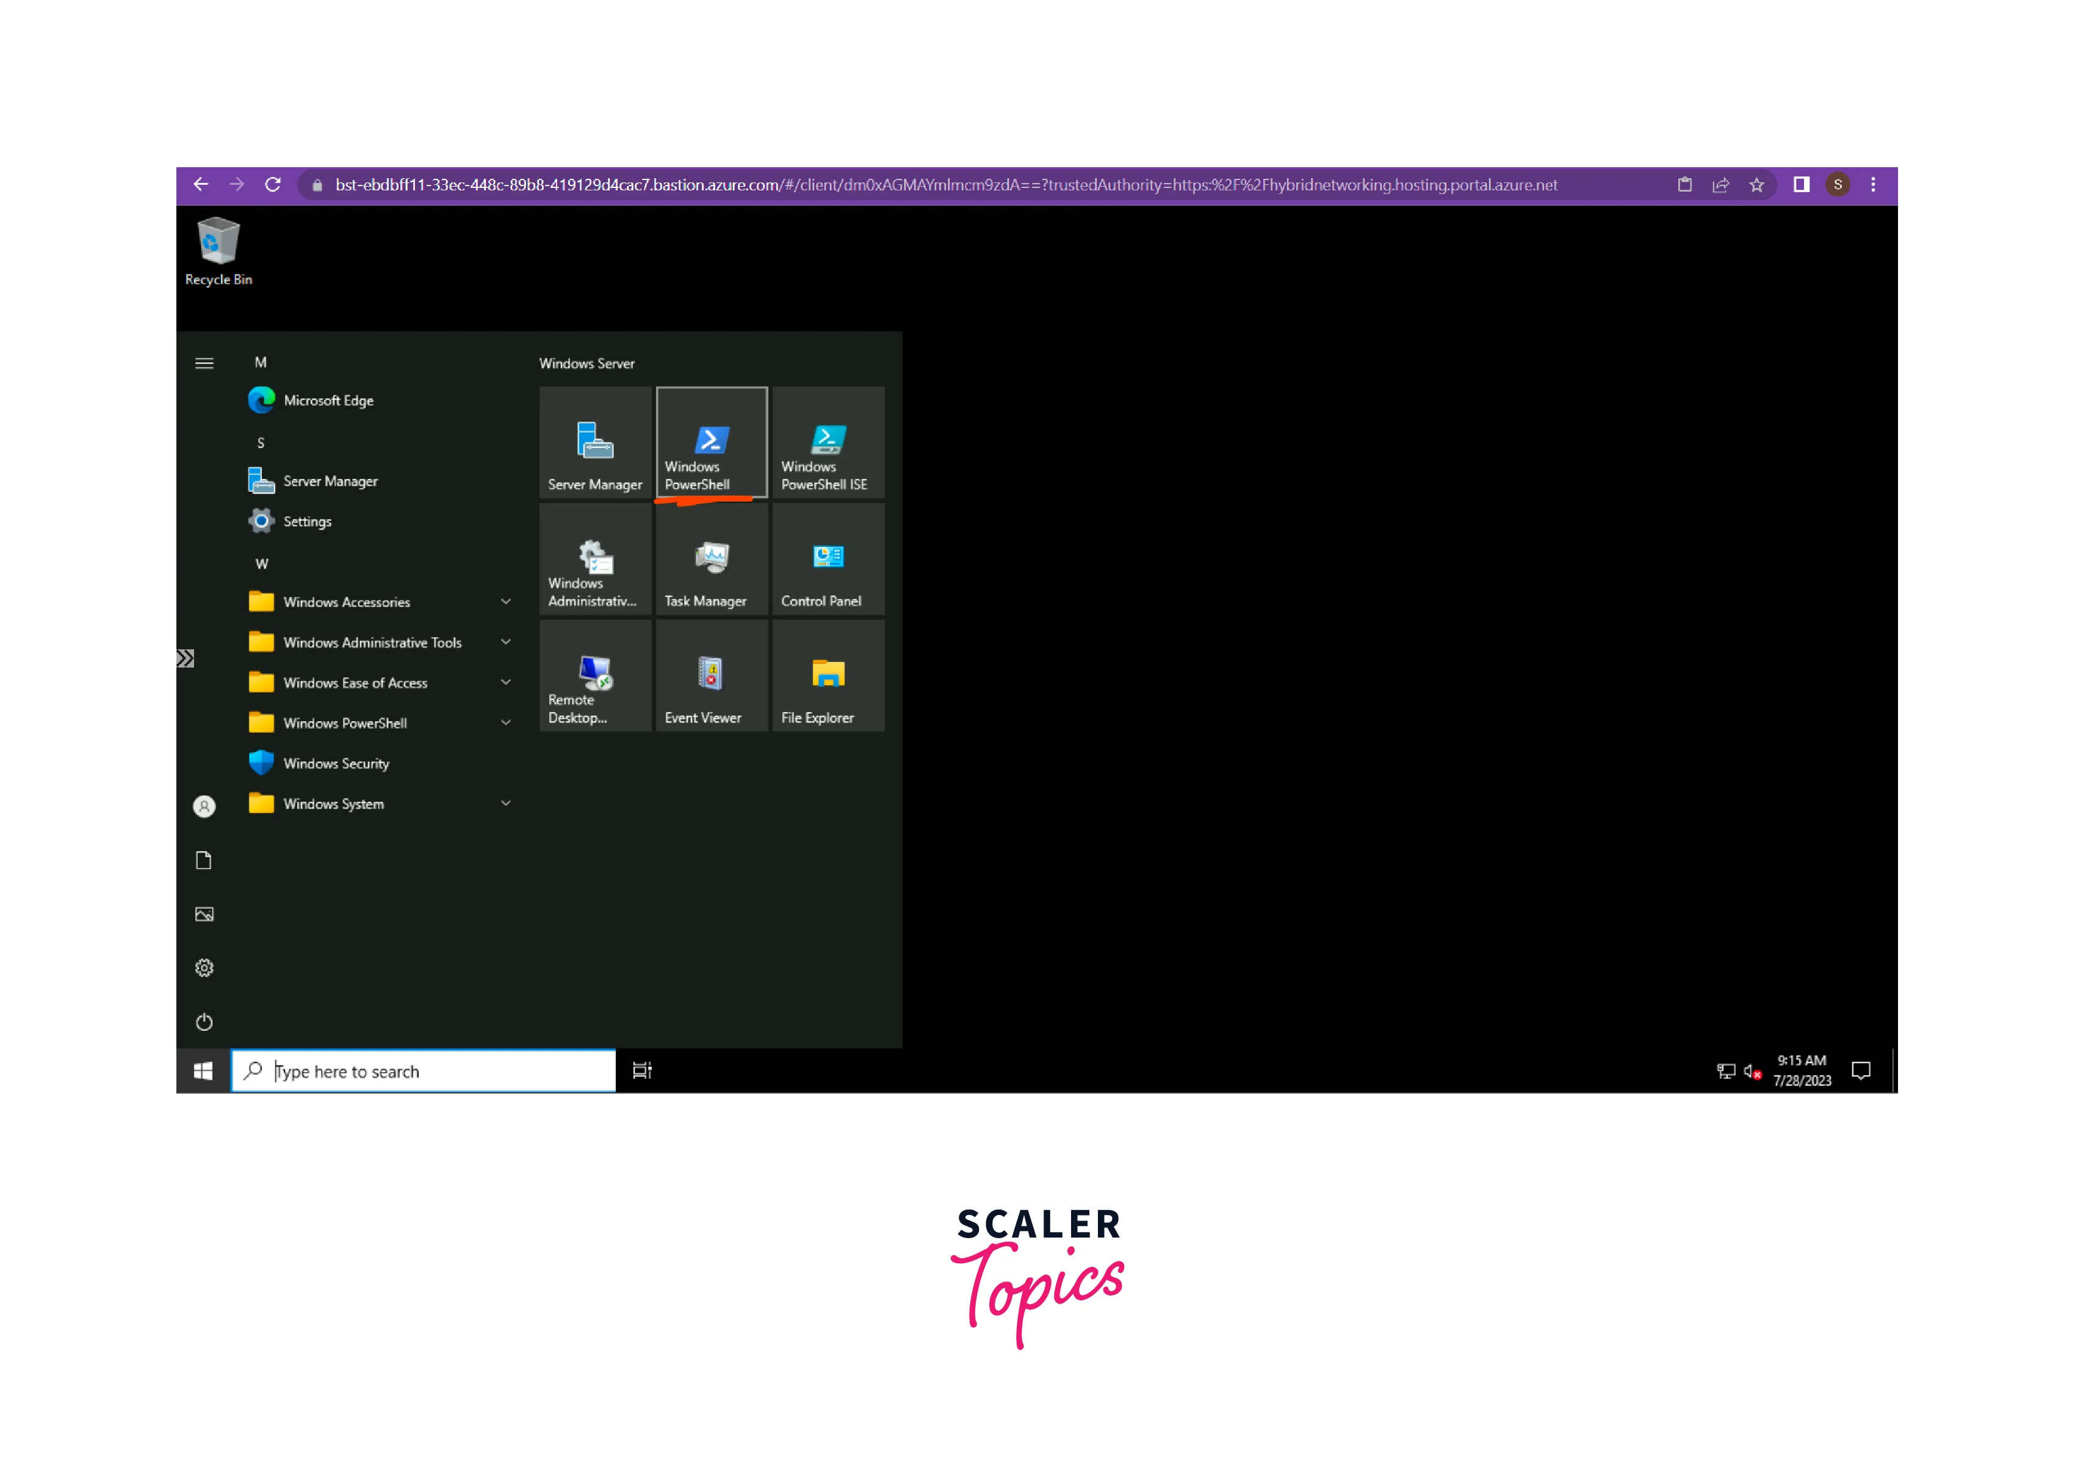Open the notification center icon in taskbar
Viewport: 2075px width, 1467px height.
pyautogui.click(x=1861, y=1071)
